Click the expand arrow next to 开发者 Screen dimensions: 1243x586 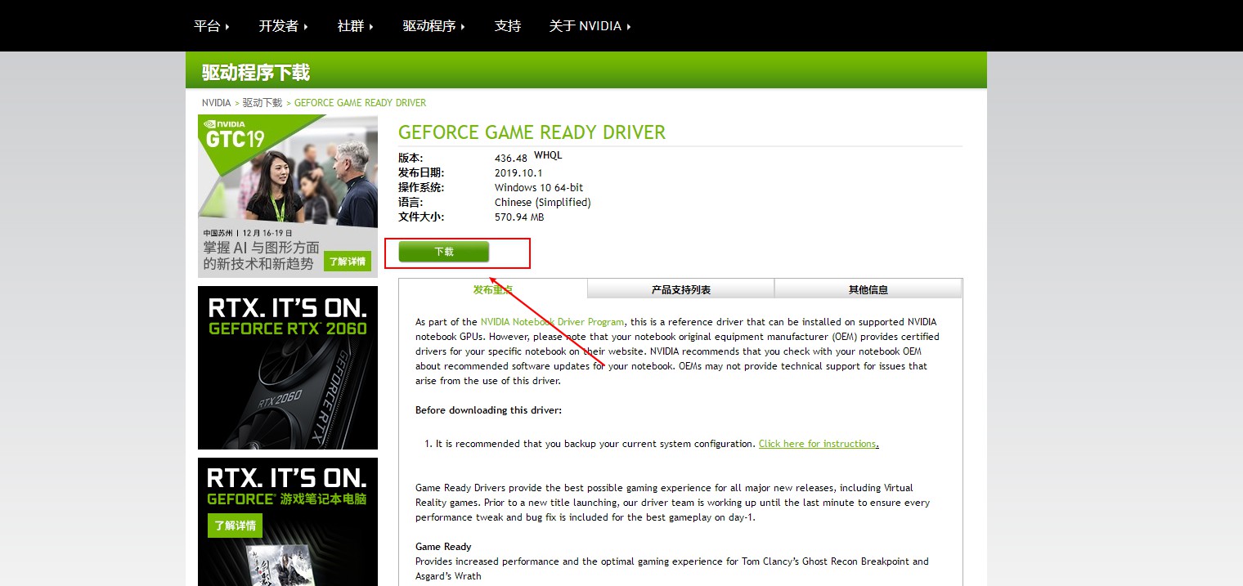306,27
